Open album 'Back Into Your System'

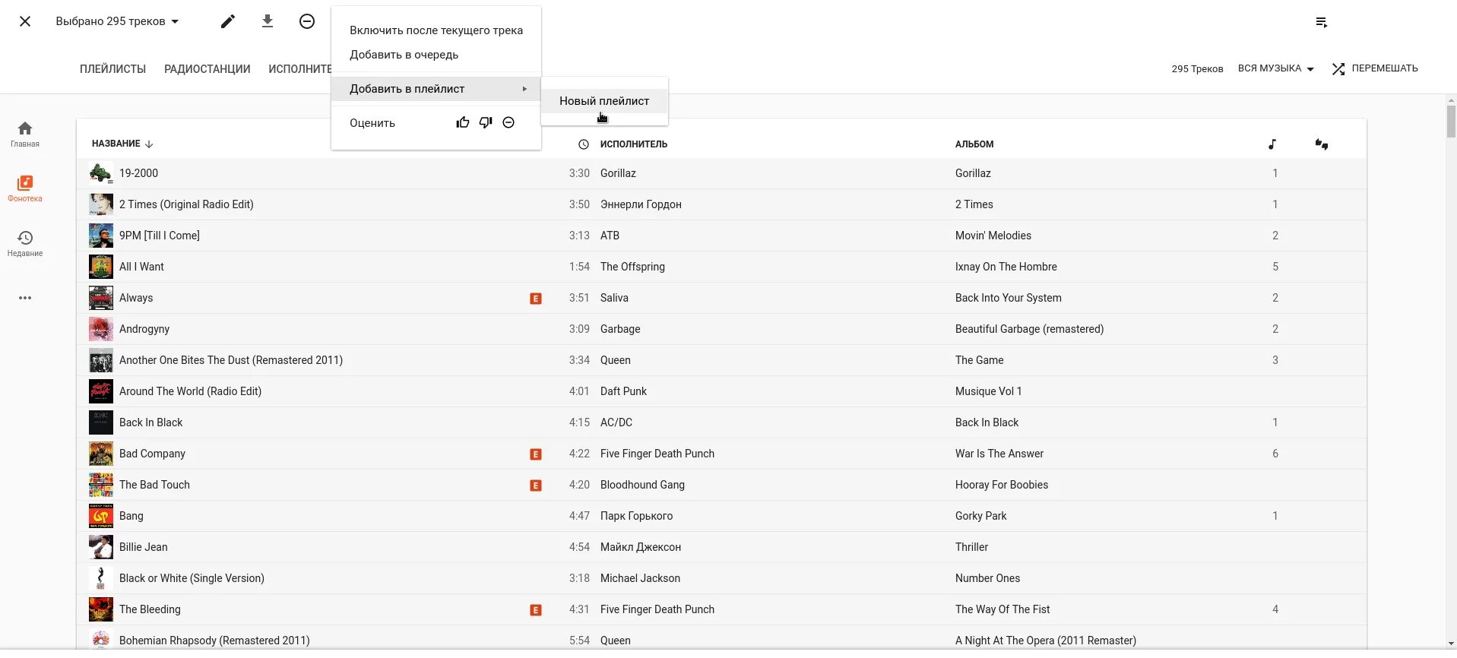coord(1008,298)
